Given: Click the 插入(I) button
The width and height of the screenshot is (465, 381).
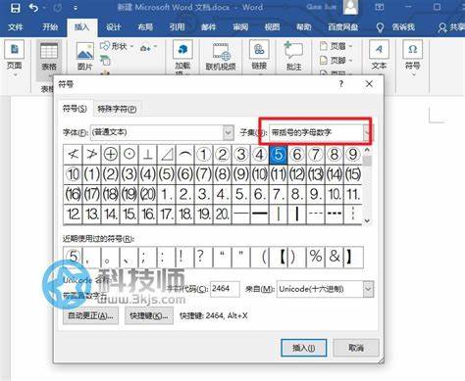Looking at the screenshot, I should coord(304,348).
